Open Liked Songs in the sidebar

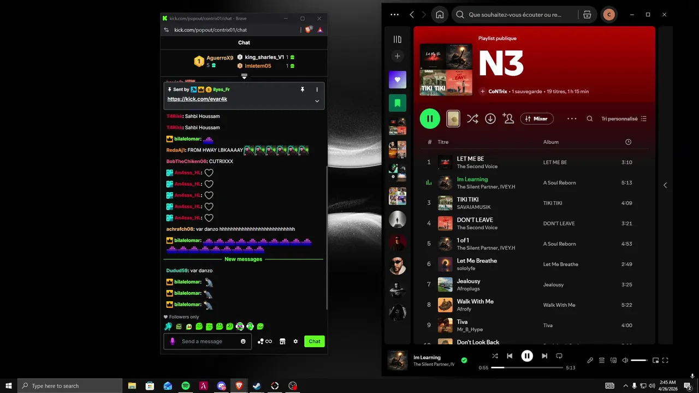click(x=398, y=80)
